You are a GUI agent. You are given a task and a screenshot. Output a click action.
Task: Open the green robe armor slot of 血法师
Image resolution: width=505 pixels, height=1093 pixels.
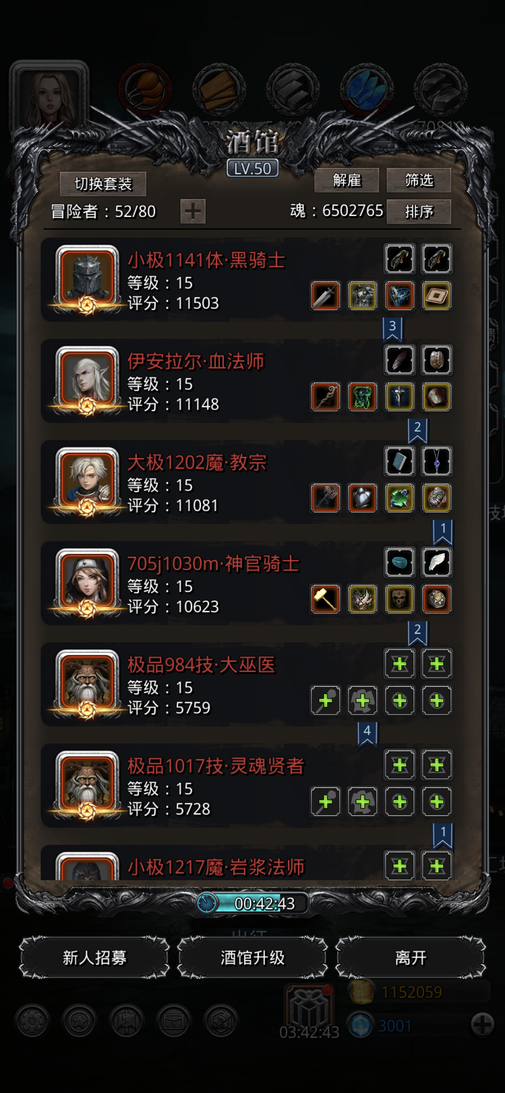(363, 397)
